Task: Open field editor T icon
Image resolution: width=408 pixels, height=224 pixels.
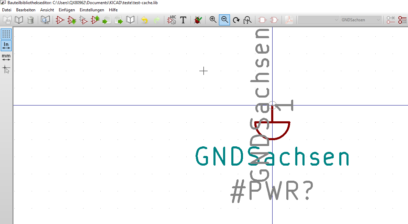Action: point(183,20)
